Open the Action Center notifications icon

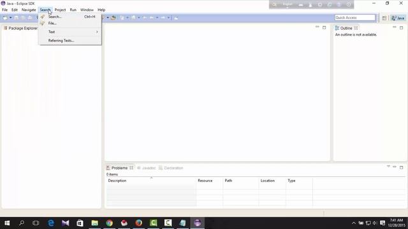[x=382, y=223]
